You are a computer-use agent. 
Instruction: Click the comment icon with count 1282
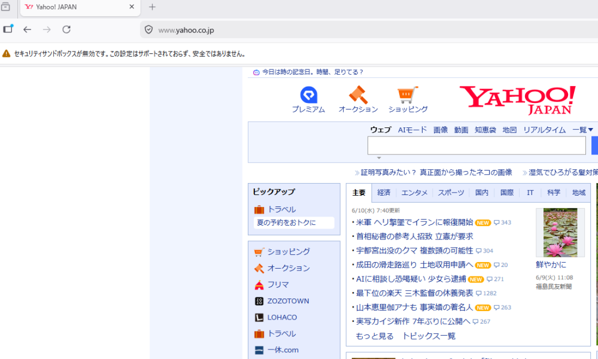click(x=479, y=293)
